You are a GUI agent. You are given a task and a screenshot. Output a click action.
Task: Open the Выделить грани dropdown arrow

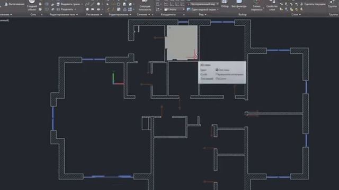(x=82, y=4)
